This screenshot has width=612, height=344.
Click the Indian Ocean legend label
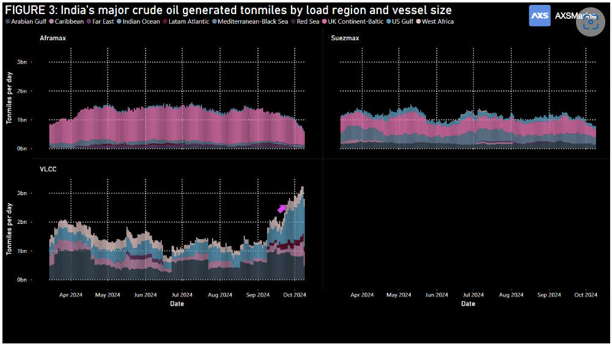[141, 22]
